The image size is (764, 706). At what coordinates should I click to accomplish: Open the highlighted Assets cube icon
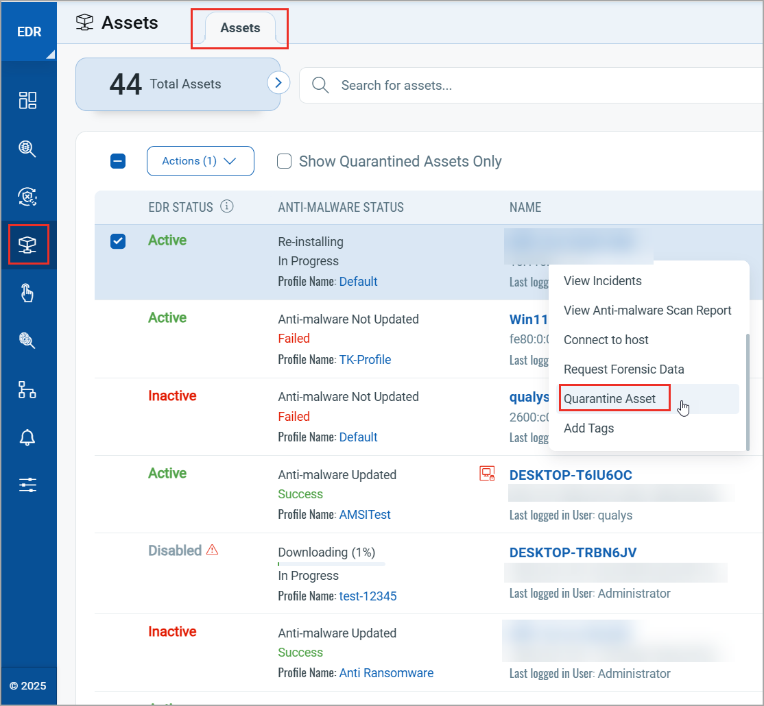pos(28,245)
